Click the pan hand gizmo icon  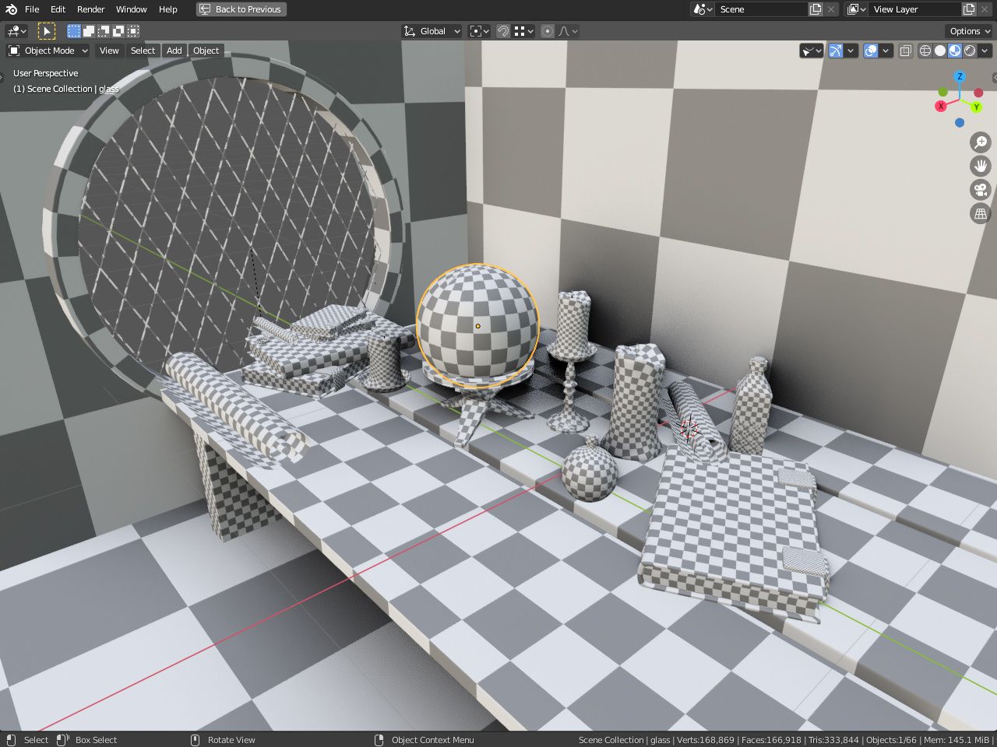point(980,166)
